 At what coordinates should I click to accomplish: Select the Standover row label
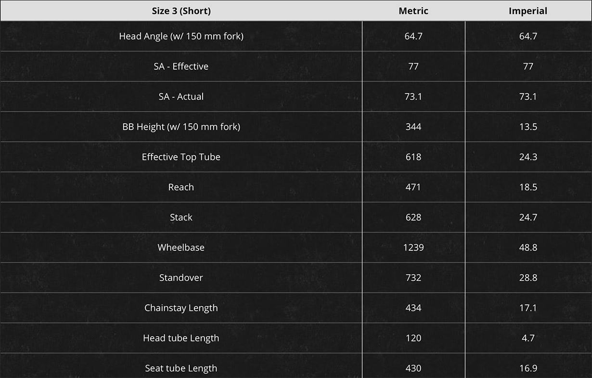[x=181, y=278]
